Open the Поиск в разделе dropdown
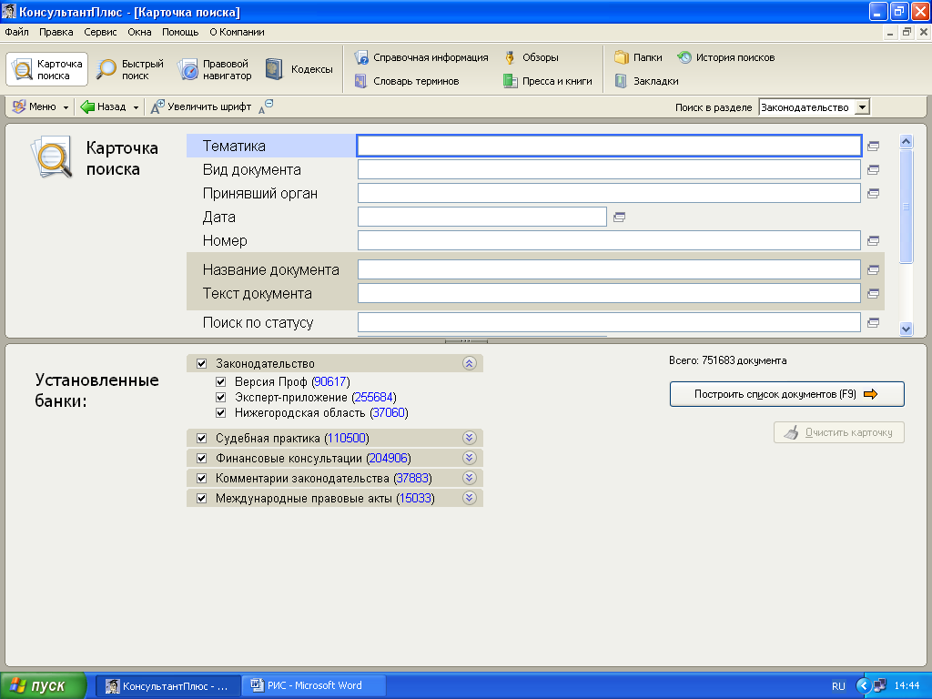 click(862, 107)
